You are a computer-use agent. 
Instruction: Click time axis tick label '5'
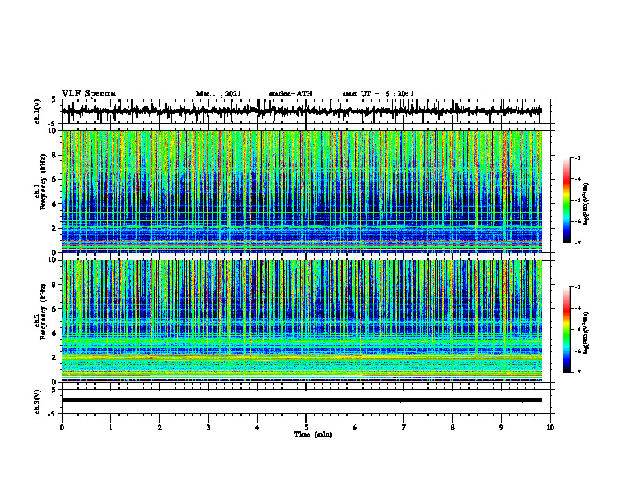[x=306, y=427]
